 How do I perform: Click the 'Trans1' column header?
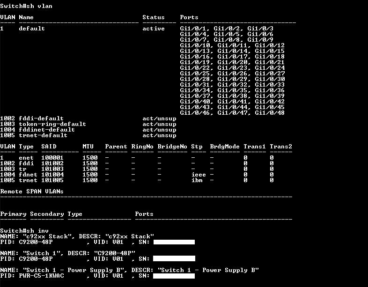(x=255, y=147)
